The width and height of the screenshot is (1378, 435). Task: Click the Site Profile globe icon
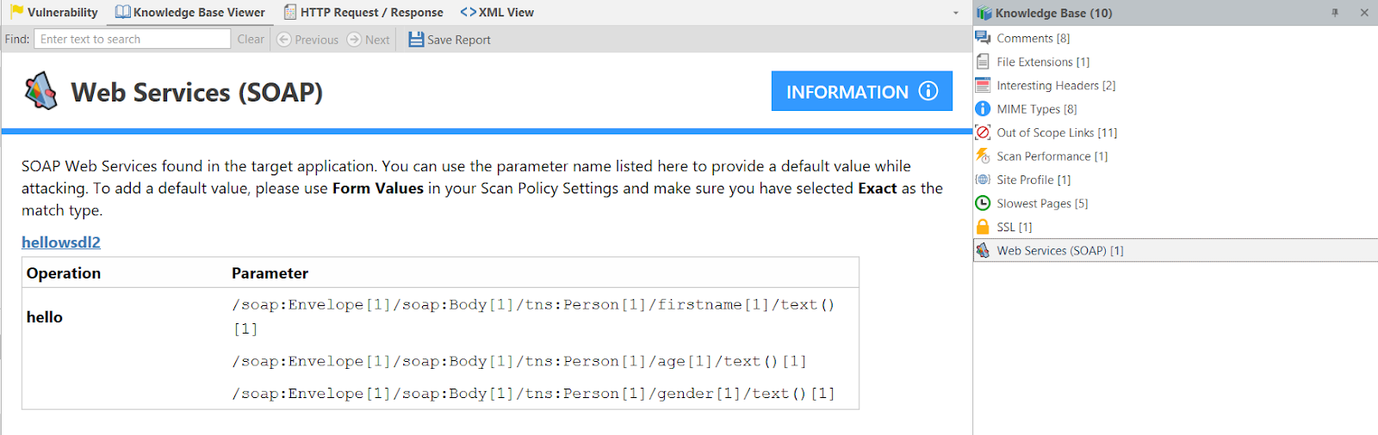983,180
